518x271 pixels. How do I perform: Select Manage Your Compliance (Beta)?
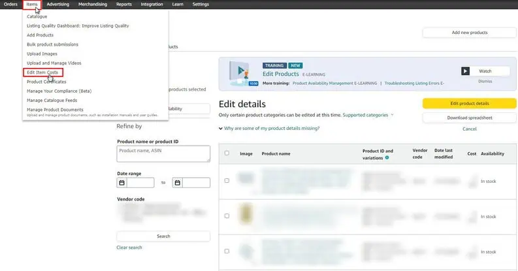point(59,91)
